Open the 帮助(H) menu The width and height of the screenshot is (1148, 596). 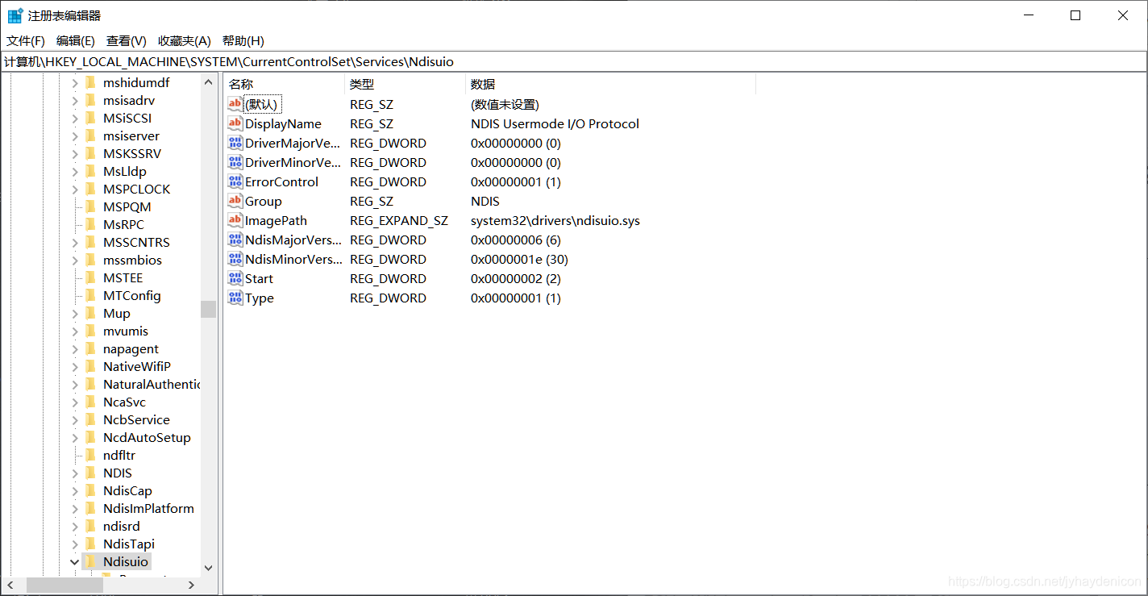tap(243, 40)
